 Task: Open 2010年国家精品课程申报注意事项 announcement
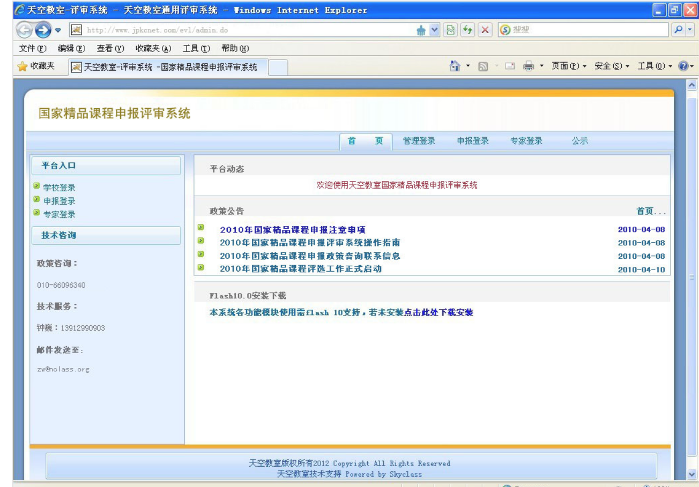tap(293, 230)
